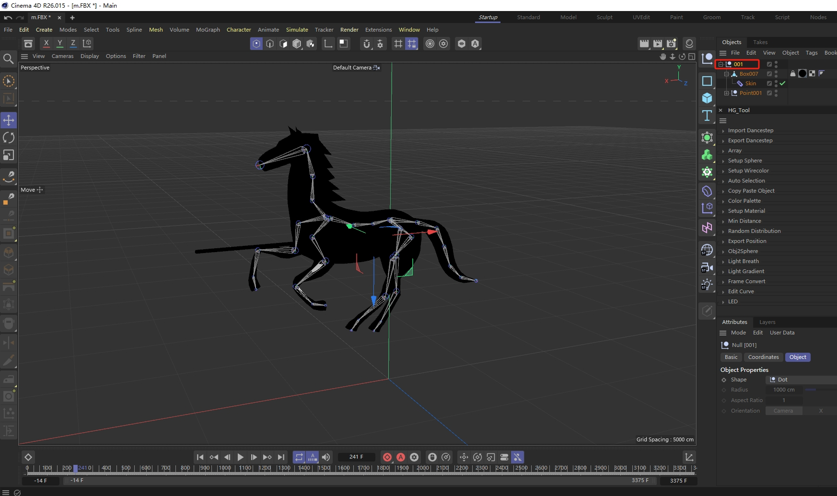Viewport: 837px width, 496px height.
Task: Click the Play Forwards button
Action: tap(241, 457)
